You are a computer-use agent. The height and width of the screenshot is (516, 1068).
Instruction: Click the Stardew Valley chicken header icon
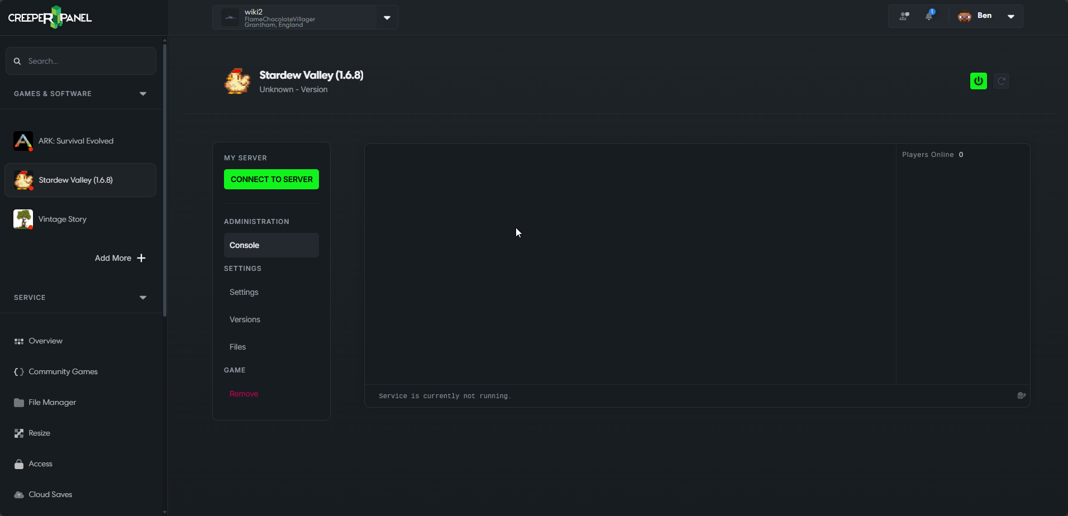237,82
